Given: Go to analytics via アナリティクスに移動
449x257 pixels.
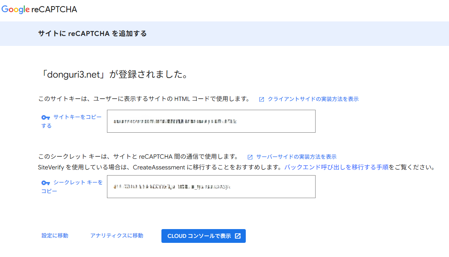Looking at the screenshot, I should (x=117, y=236).
